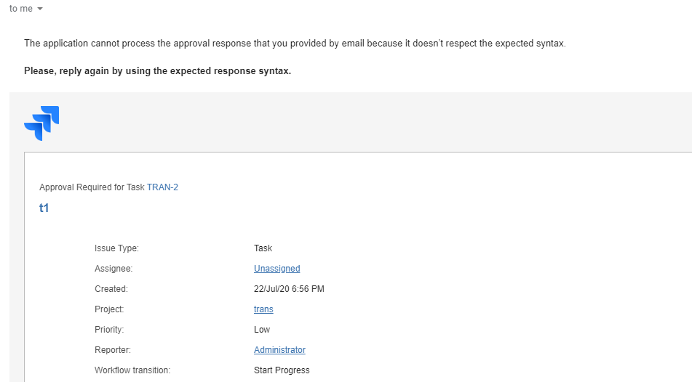Click the Unassigned assignee link
This screenshot has height=382, width=692.
[277, 269]
